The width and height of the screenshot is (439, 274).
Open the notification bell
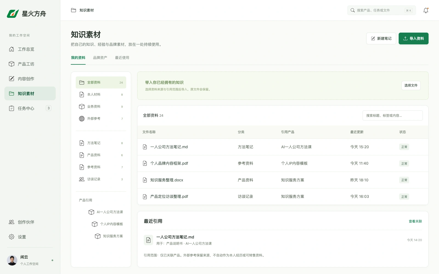pyautogui.click(x=426, y=10)
